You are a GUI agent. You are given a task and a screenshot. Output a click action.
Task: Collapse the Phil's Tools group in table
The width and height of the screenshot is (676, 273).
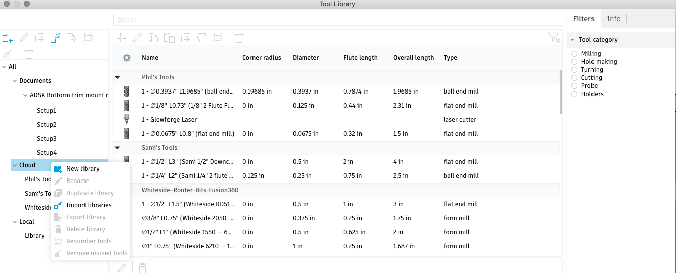117,77
